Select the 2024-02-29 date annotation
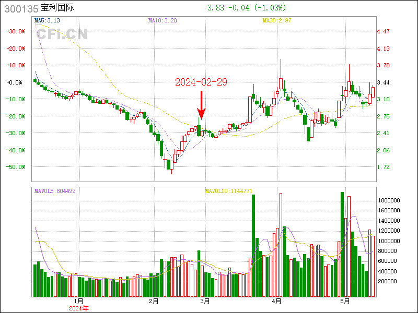This screenshot has width=418, height=313. [201, 82]
